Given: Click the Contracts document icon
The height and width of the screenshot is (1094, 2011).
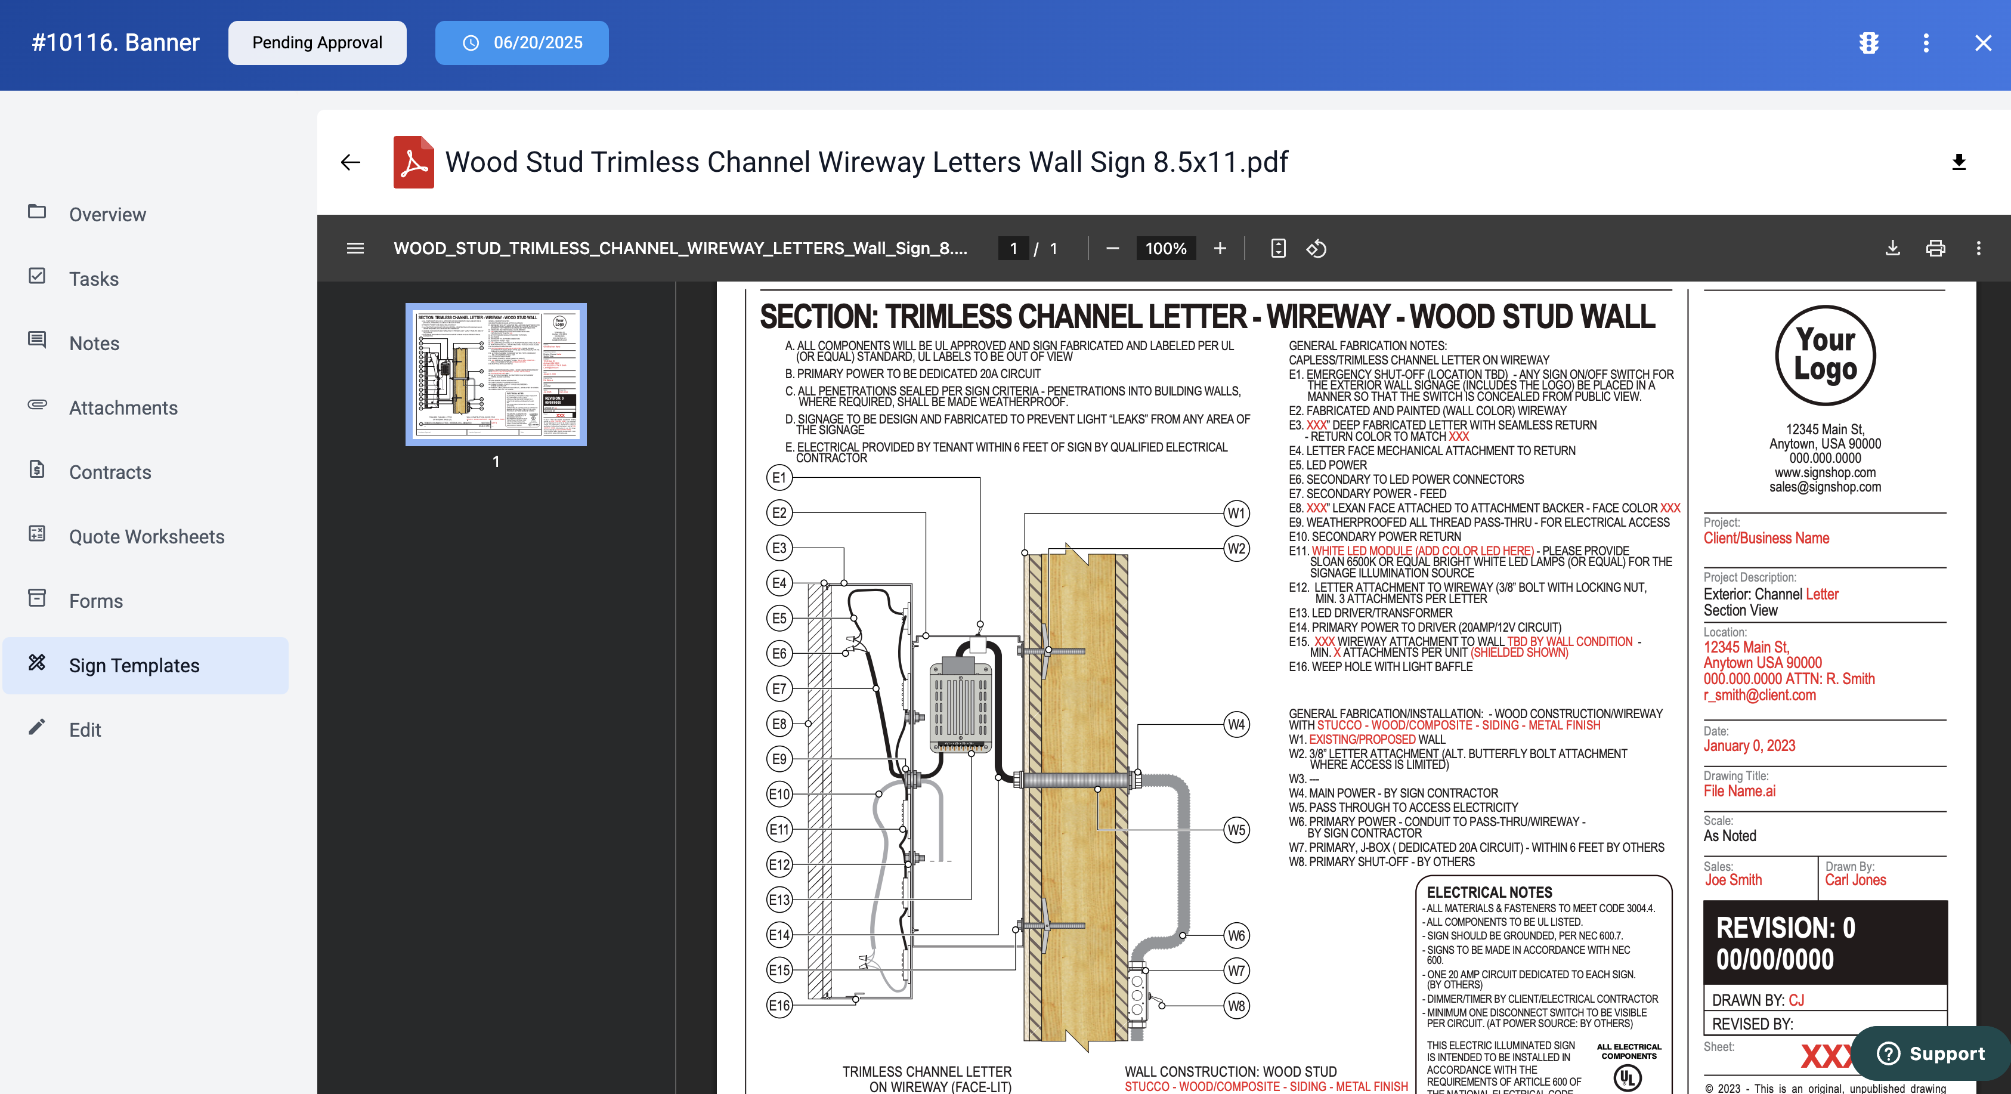Looking at the screenshot, I should pyautogui.click(x=37, y=468).
